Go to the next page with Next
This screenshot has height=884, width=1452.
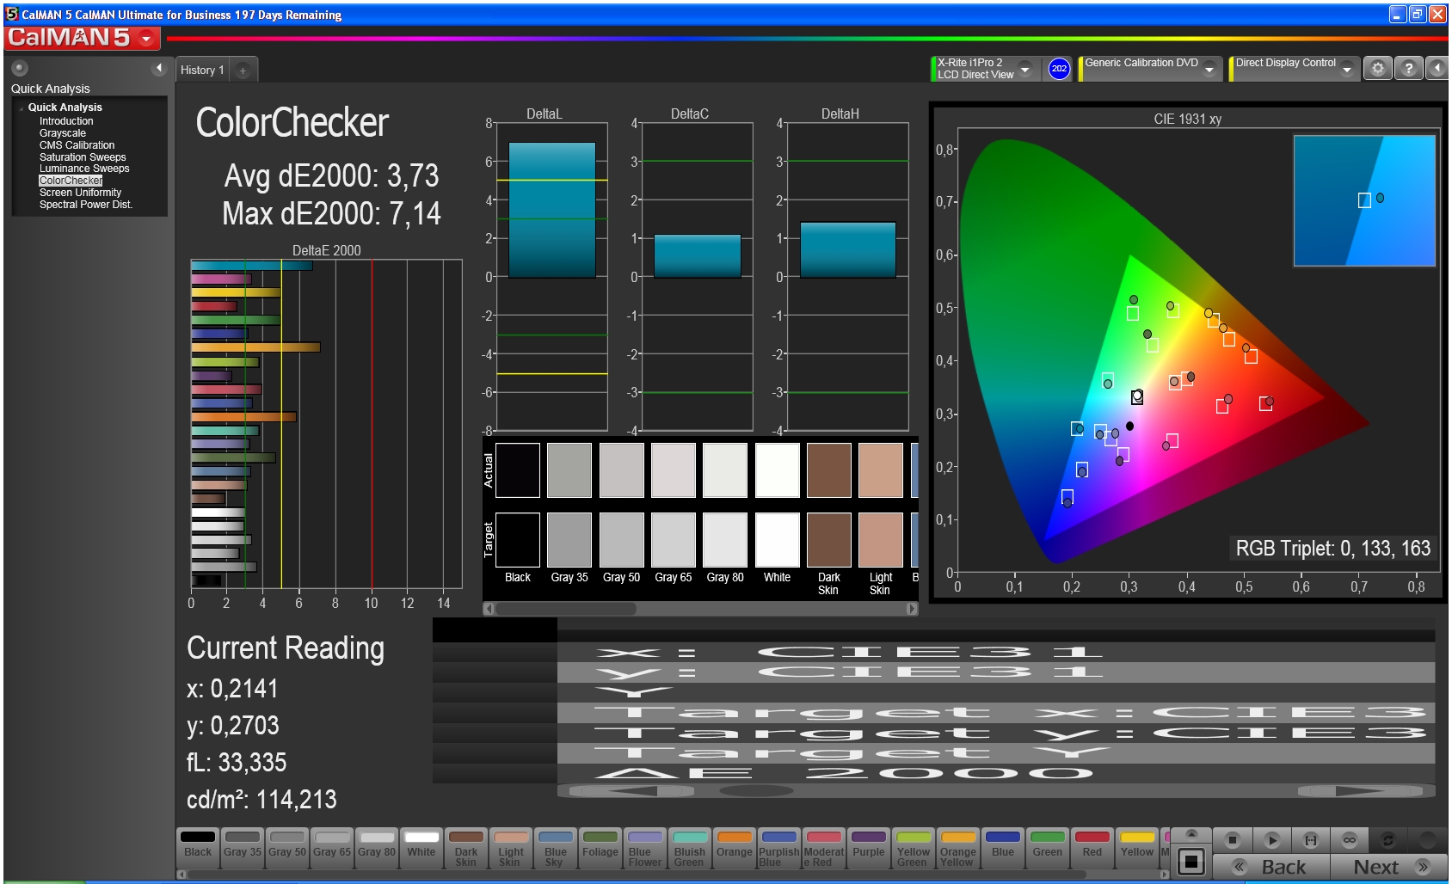tap(1389, 867)
